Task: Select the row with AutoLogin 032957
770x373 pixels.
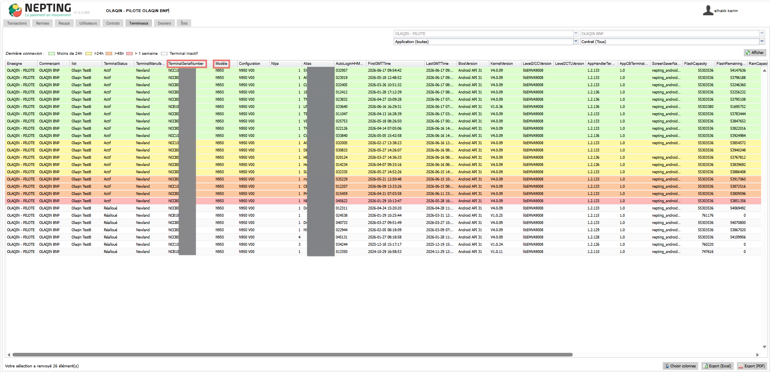Action: click(383, 70)
